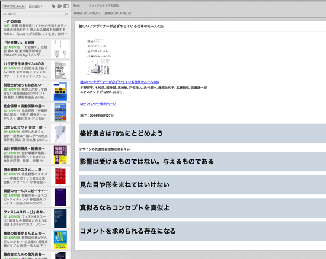326x259 pixels.
Task: Click the すべてのノート button
Action: pos(14,7)
